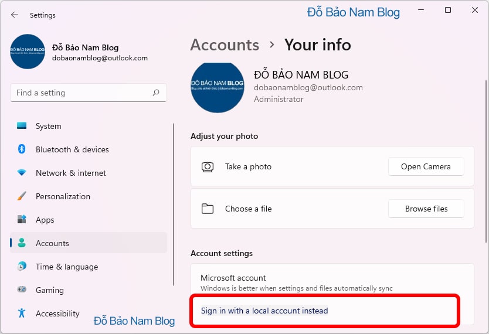Click the Administrator role text
Viewport: 489px width, 334px height.
click(279, 99)
